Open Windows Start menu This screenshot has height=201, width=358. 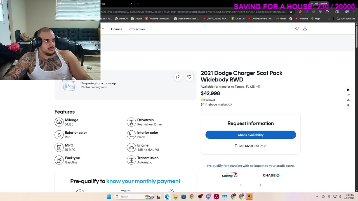(109, 197)
